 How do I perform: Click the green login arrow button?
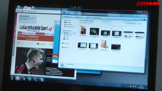[38, 44]
